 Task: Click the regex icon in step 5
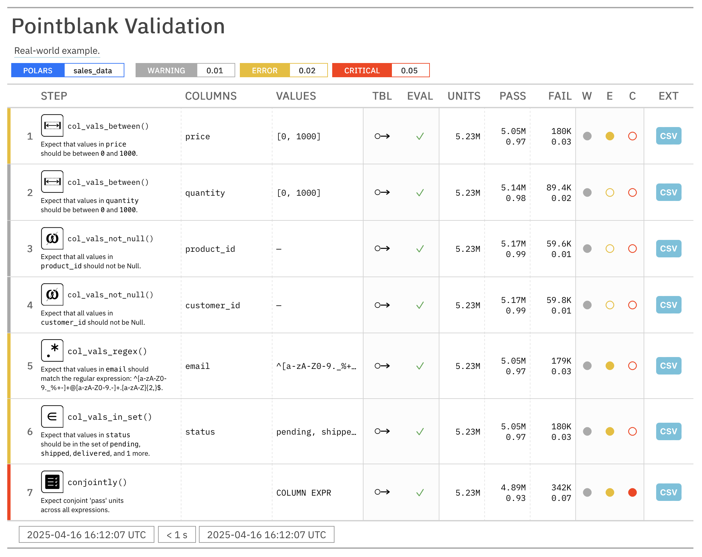click(x=52, y=350)
